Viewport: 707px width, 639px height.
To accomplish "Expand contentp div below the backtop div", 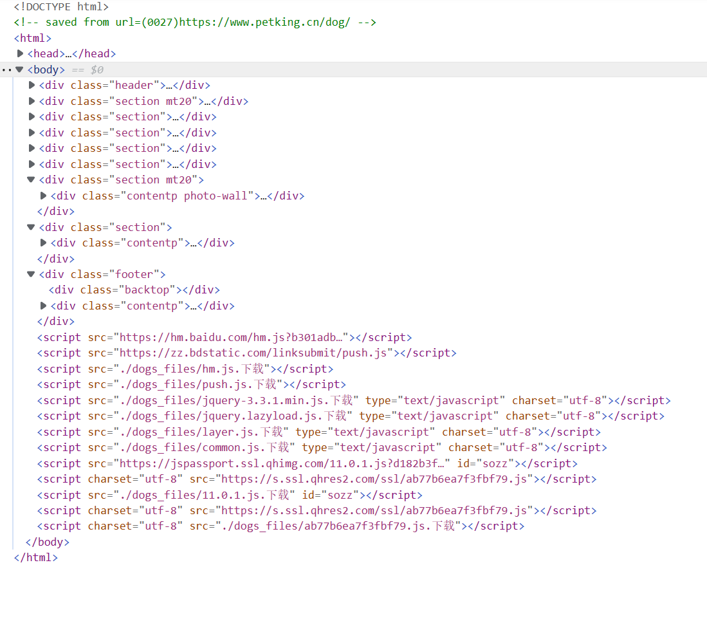I will tap(43, 306).
